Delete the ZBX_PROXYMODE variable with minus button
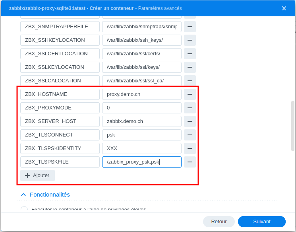Screen dimensions: 296x232 pos(190,108)
